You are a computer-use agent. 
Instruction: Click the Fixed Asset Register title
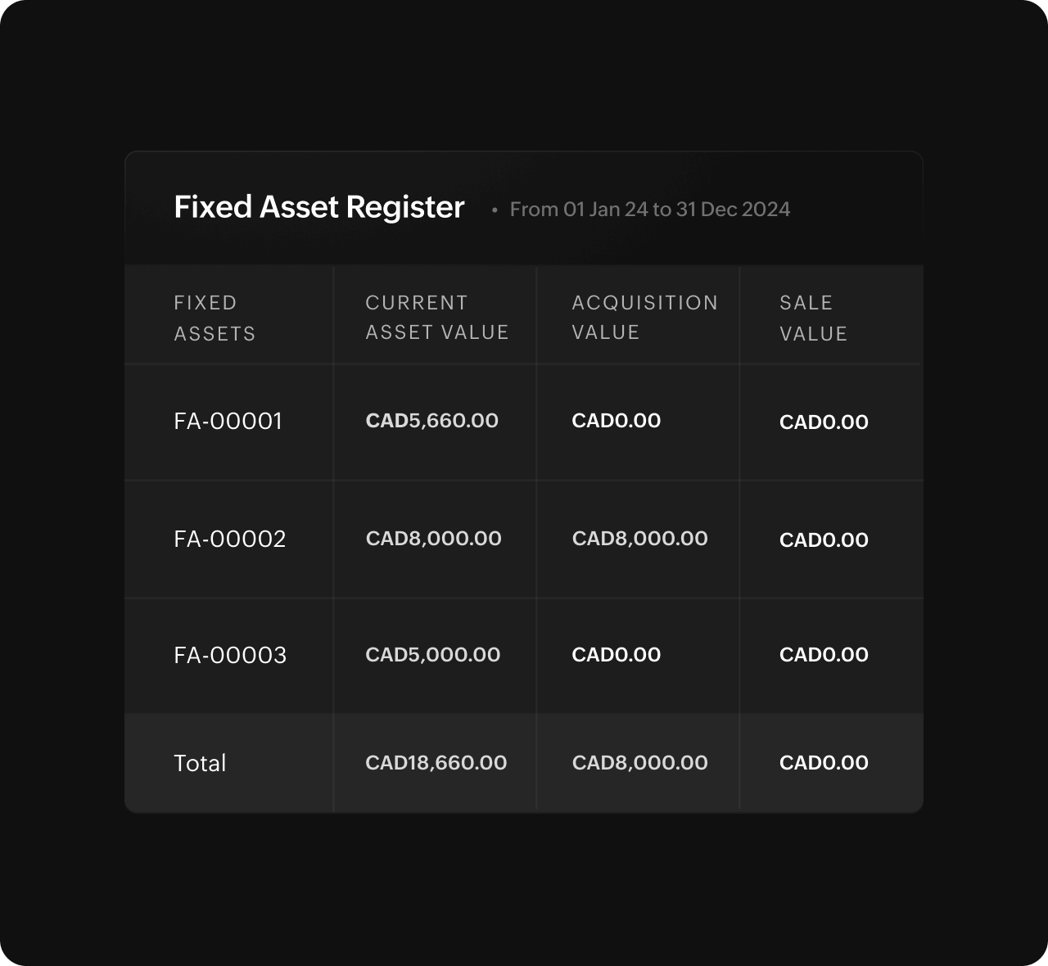pos(319,207)
